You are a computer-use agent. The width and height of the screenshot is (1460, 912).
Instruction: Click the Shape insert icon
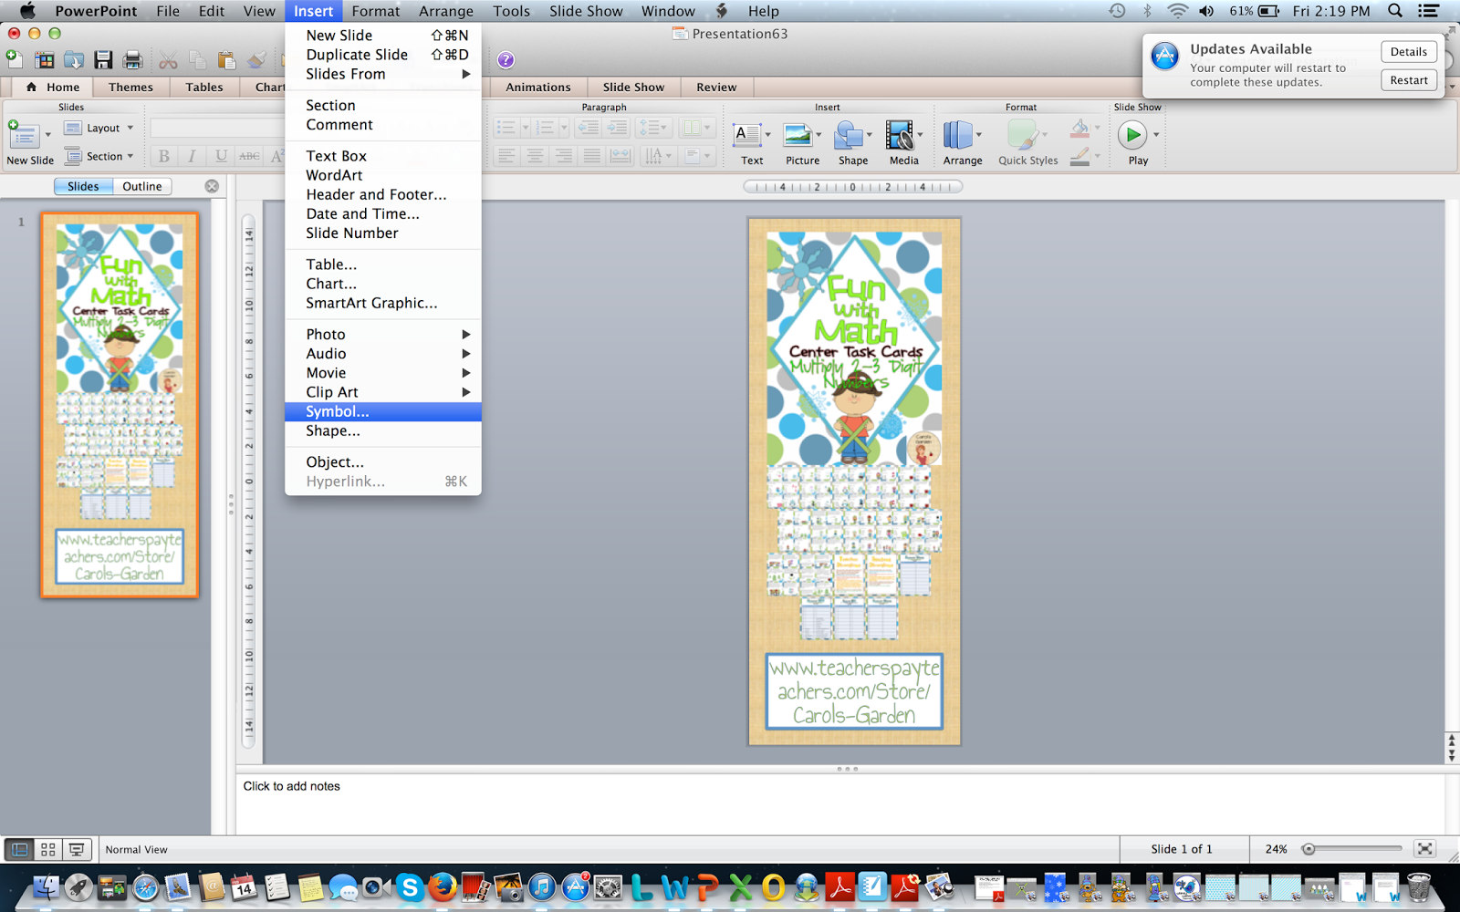[849, 135]
